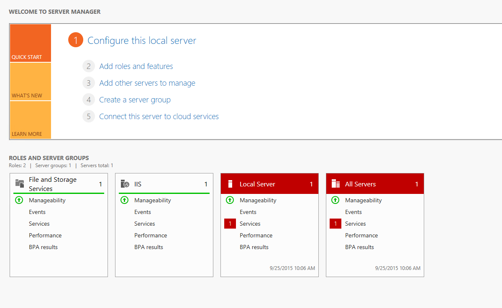Open Events in the All Servers tile

[x=353, y=212]
